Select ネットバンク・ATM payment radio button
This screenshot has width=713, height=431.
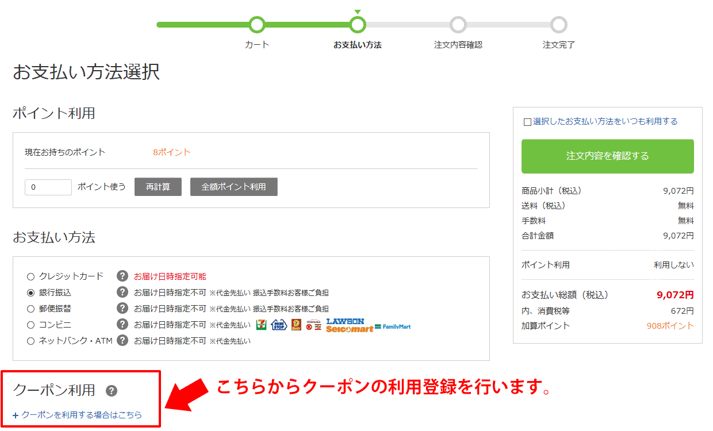coord(31,341)
